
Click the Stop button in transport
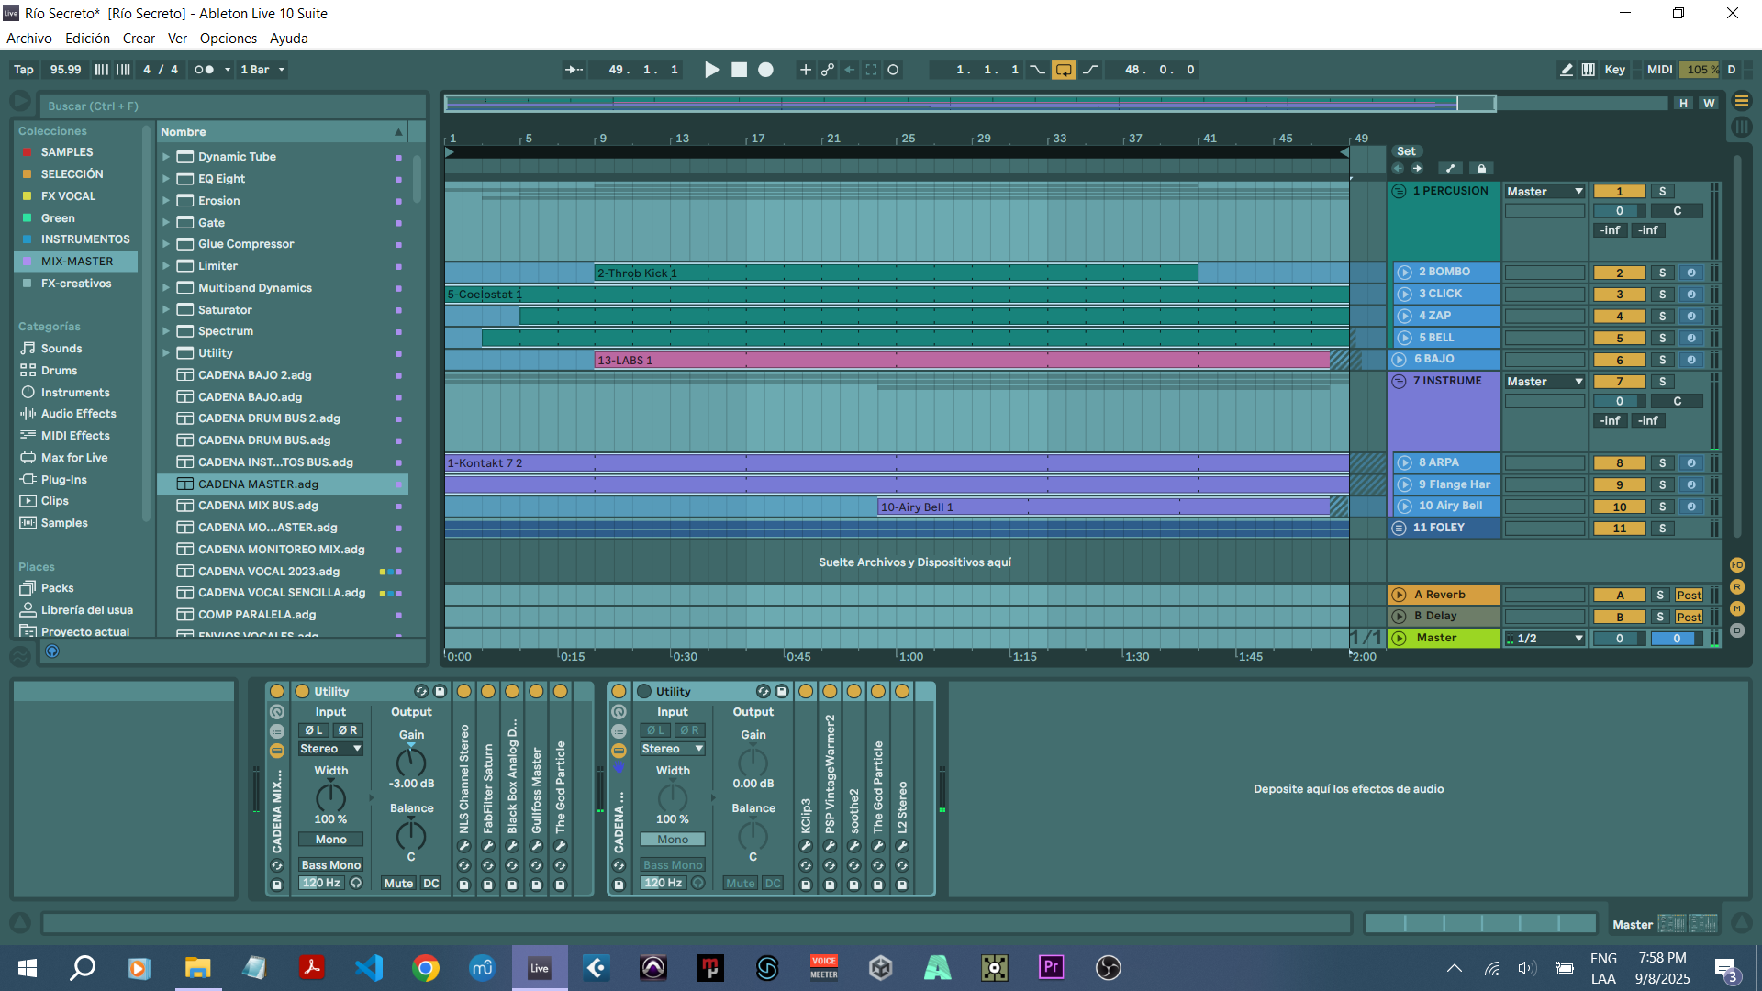(x=739, y=70)
